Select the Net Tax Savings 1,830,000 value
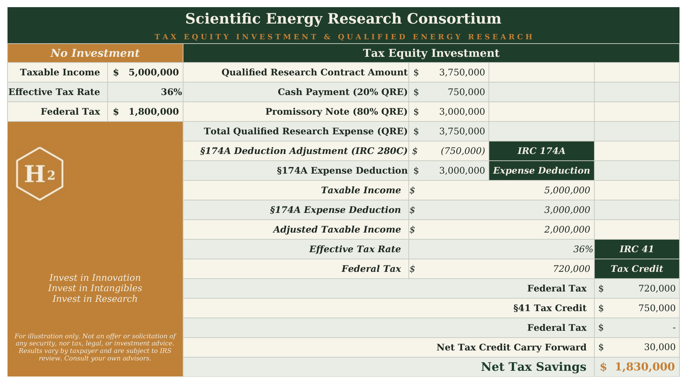 (637, 367)
